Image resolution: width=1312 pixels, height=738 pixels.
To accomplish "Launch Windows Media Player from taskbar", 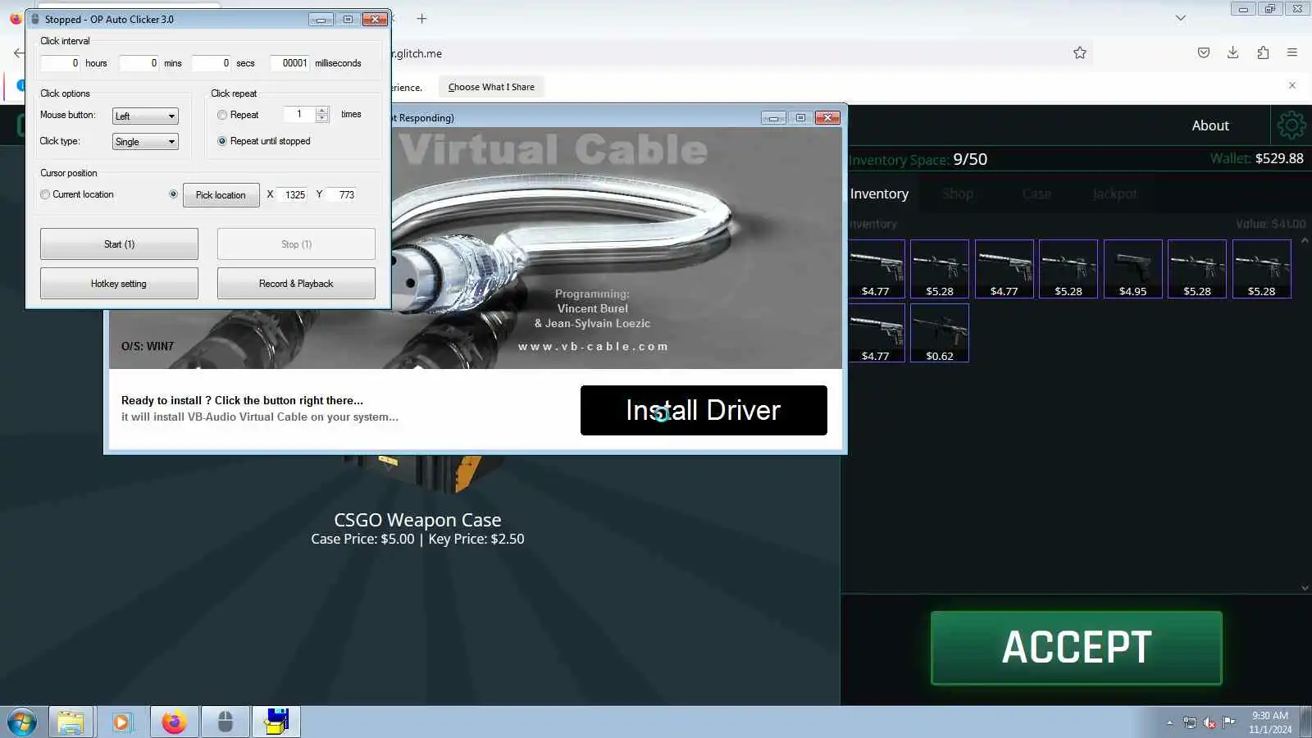I will [122, 722].
